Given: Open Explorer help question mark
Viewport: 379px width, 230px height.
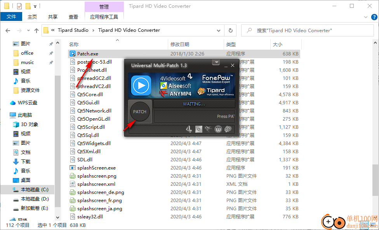Looking at the screenshot, I should [x=374, y=17].
